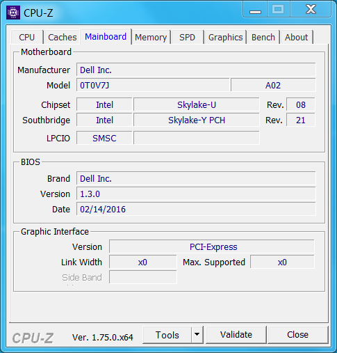Click the Chipset vendor 'Intel' field
Viewport: 337px width, 353px height.
(x=104, y=104)
